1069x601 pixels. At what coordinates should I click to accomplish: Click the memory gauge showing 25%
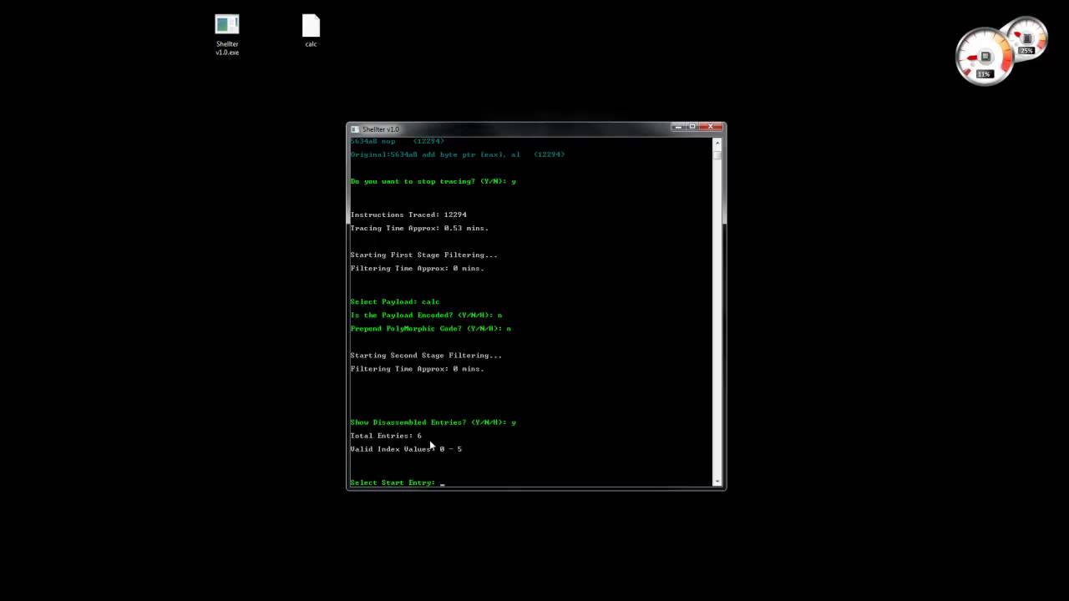1027,38
